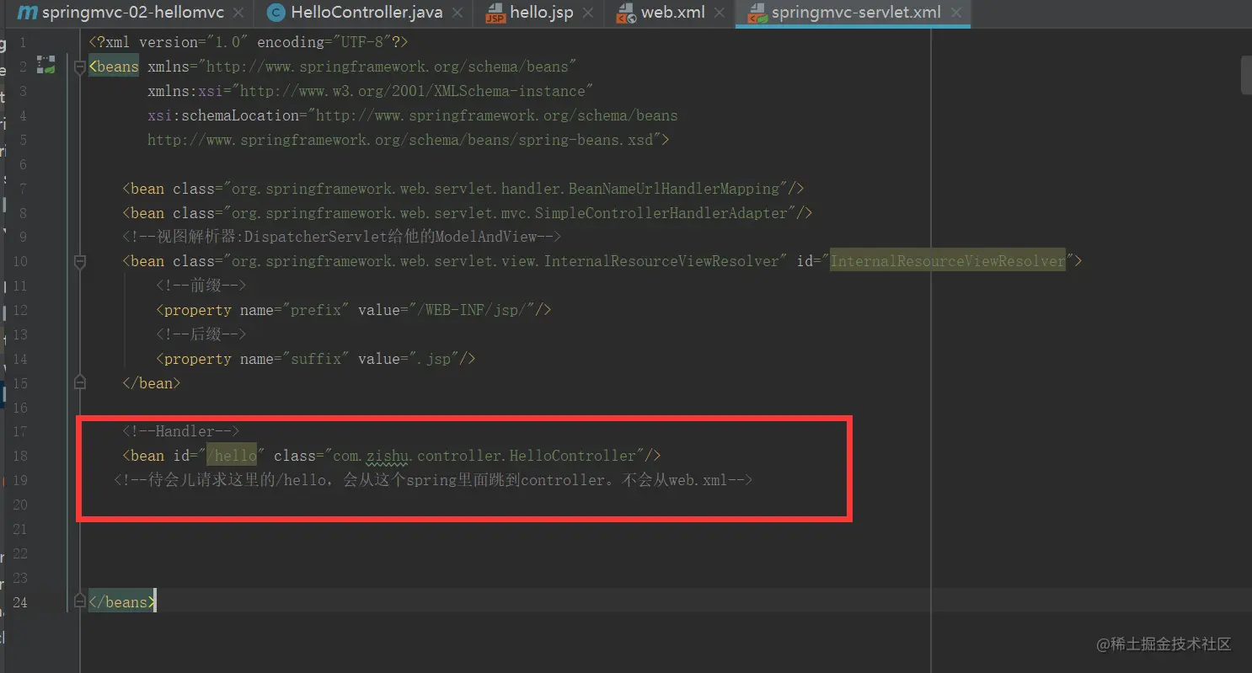Toggle the fold marker at closing bean line 15
This screenshot has width=1252, height=673.
point(80,382)
